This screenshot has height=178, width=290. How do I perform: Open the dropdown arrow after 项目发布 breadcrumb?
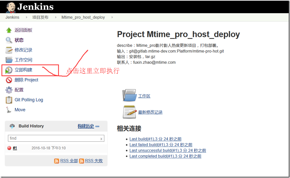tap(56, 17)
